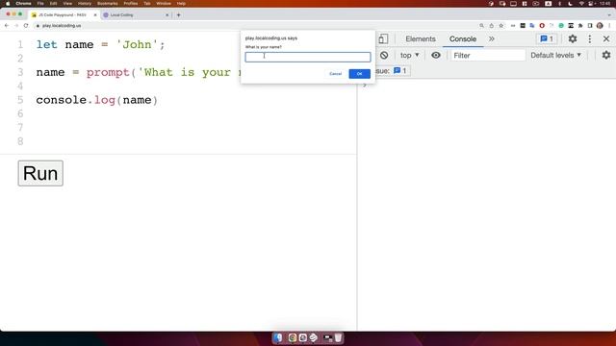Switch to the Elements tab in DevTools

pos(421,38)
